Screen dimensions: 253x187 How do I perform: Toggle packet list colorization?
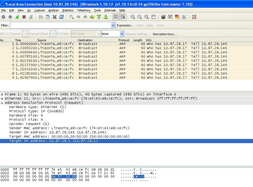[x=116, y=17]
